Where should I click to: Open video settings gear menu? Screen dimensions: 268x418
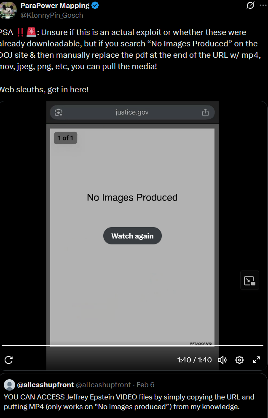(239, 360)
